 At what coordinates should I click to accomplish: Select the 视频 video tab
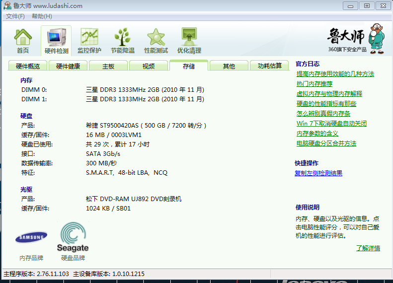(149, 66)
